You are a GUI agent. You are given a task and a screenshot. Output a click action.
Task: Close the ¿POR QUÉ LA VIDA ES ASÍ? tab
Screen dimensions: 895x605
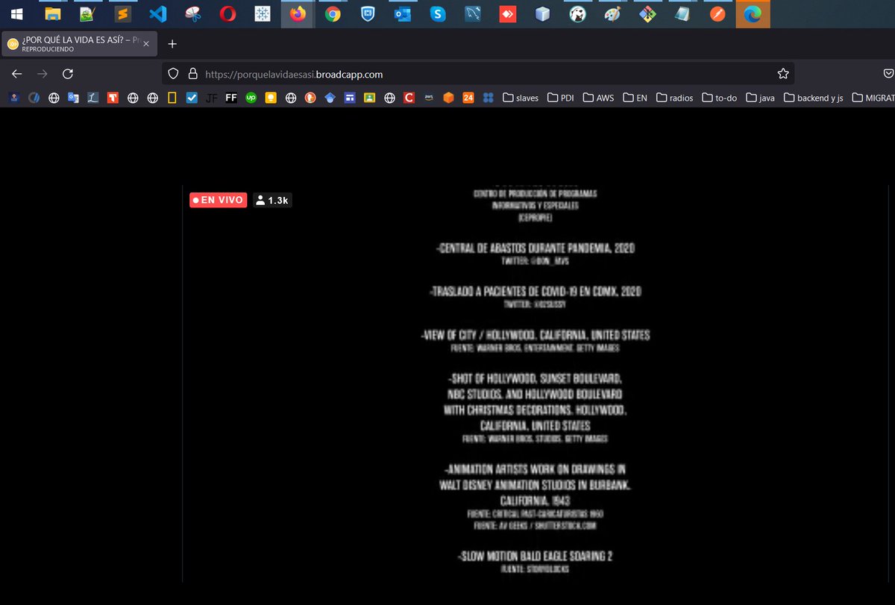(145, 44)
